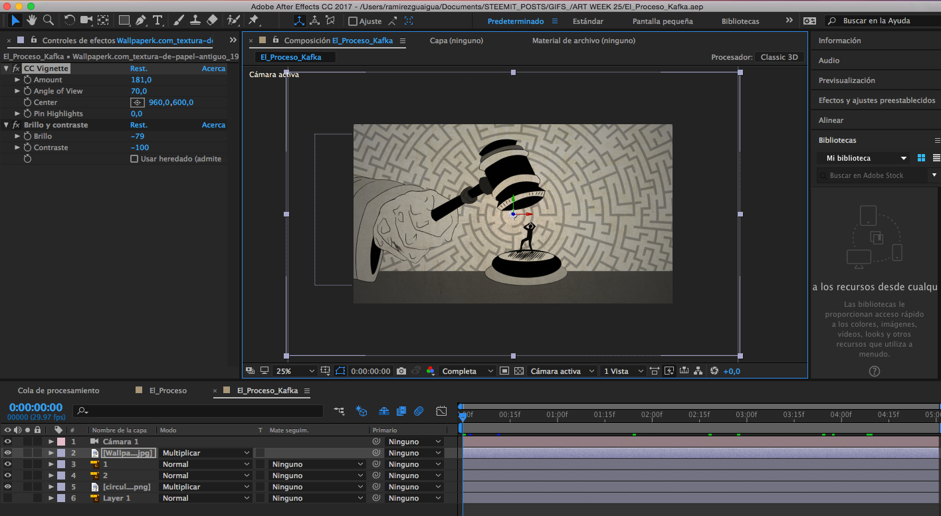Select the Estándar workspace
The image size is (941, 516).
(588, 21)
